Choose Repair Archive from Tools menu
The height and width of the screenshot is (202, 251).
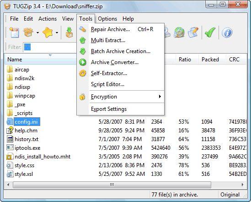pos(121,29)
